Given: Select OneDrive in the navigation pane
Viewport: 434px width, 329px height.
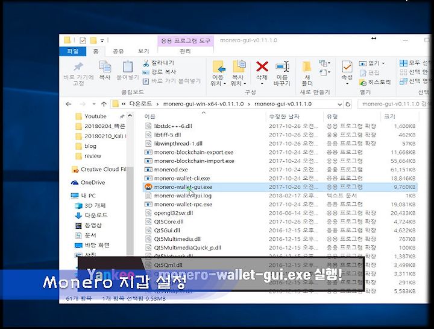Looking at the screenshot, I should pos(93,183).
